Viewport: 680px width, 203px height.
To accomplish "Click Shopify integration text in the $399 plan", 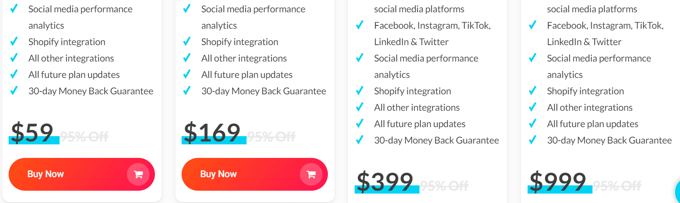I will point(413,91).
